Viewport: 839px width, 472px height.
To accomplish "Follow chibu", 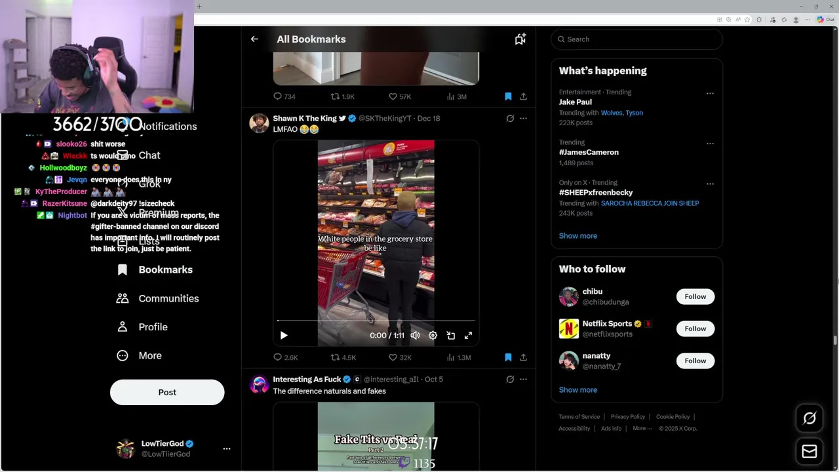I will coord(695,297).
